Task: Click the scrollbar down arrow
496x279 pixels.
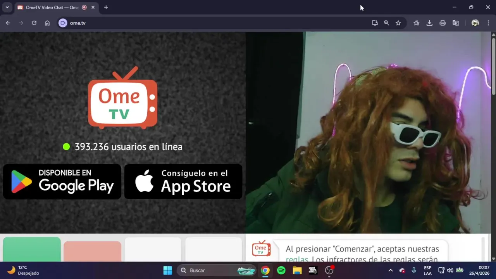Action: pos(493,259)
